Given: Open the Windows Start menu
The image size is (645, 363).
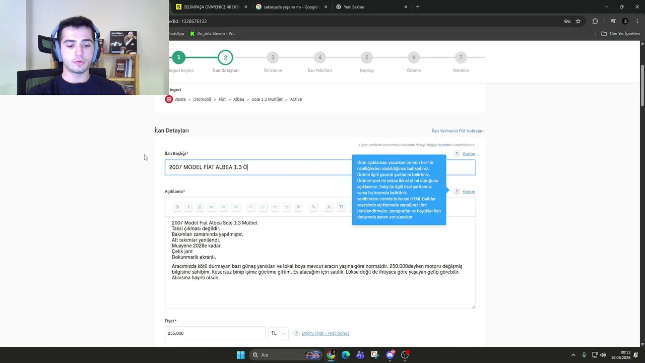Looking at the screenshot, I should (240, 355).
